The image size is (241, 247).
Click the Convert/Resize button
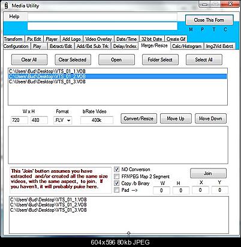pyautogui.click(x=138, y=119)
